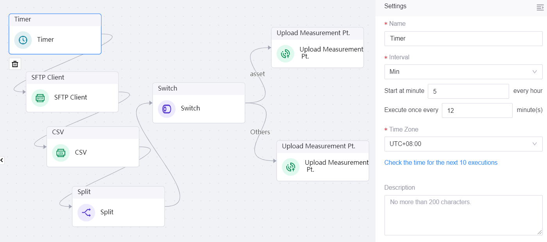
Task: Click the Description text area
Action: pyautogui.click(x=463, y=215)
